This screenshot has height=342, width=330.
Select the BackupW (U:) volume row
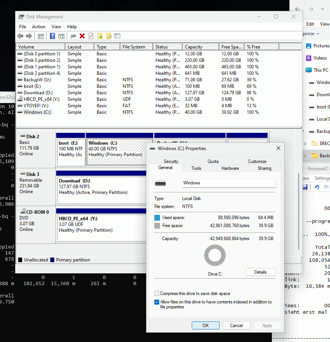click(x=159, y=80)
